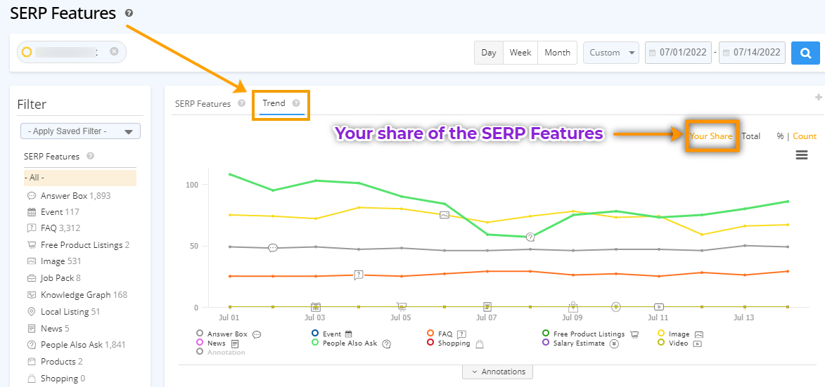Select the Day granularity

tap(489, 53)
